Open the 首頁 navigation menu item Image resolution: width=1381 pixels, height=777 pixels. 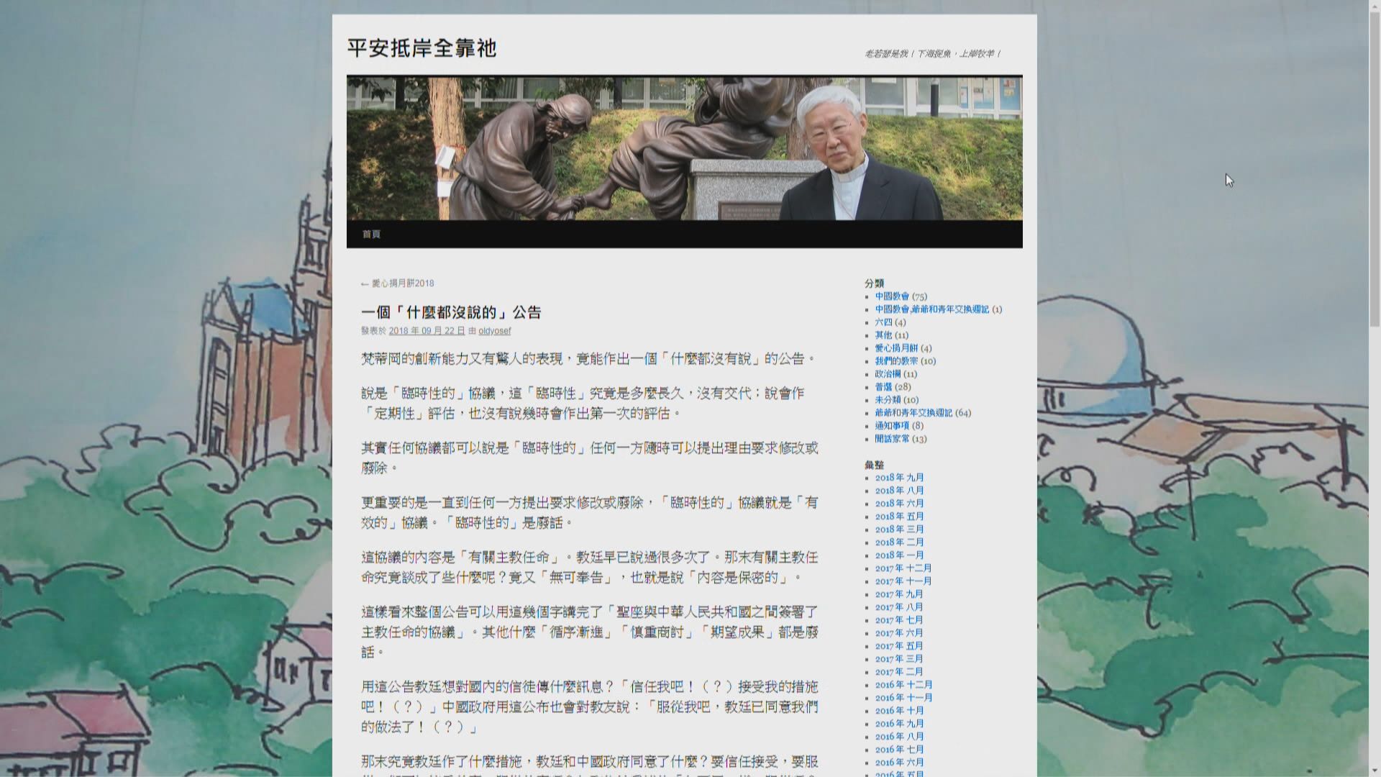point(372,234)
